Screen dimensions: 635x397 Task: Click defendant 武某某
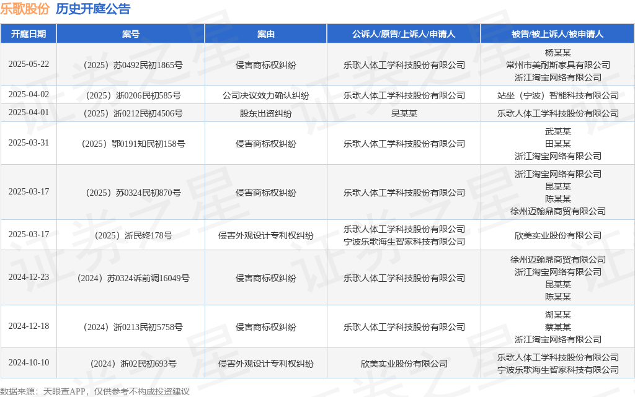557,131
